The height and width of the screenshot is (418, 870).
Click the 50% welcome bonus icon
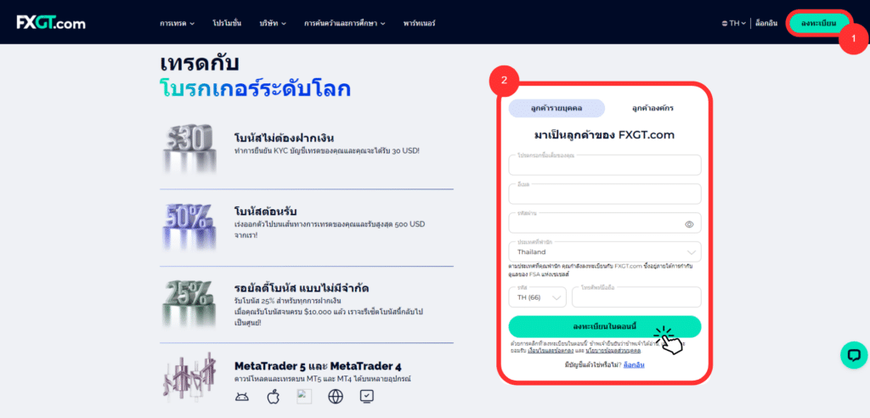188,227
